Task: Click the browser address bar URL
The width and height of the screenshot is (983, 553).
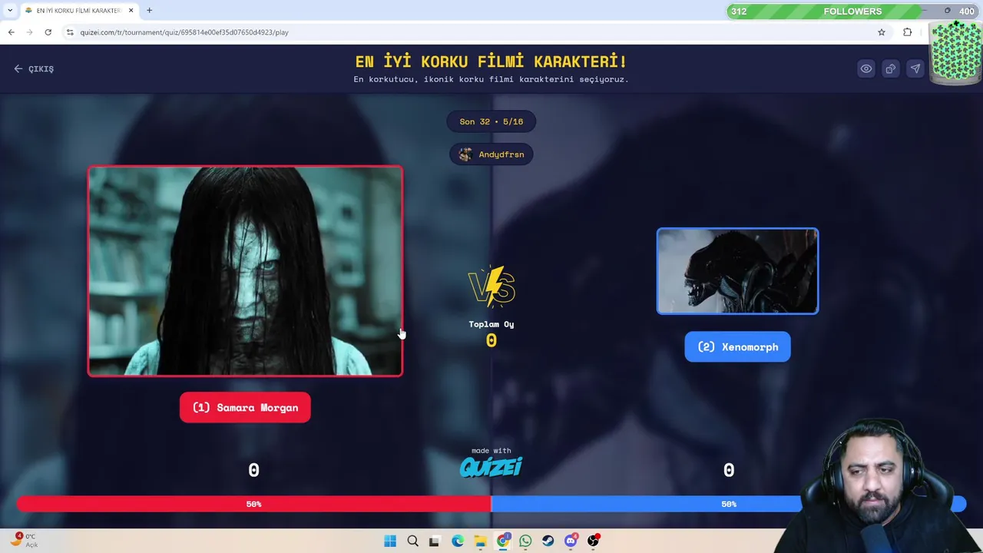Action: coord(184,32)
